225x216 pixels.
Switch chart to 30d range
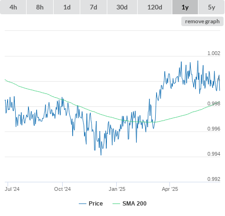point(122,7)
